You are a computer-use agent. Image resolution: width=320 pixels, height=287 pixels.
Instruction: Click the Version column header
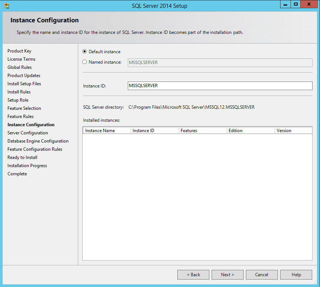coord(293,131)
